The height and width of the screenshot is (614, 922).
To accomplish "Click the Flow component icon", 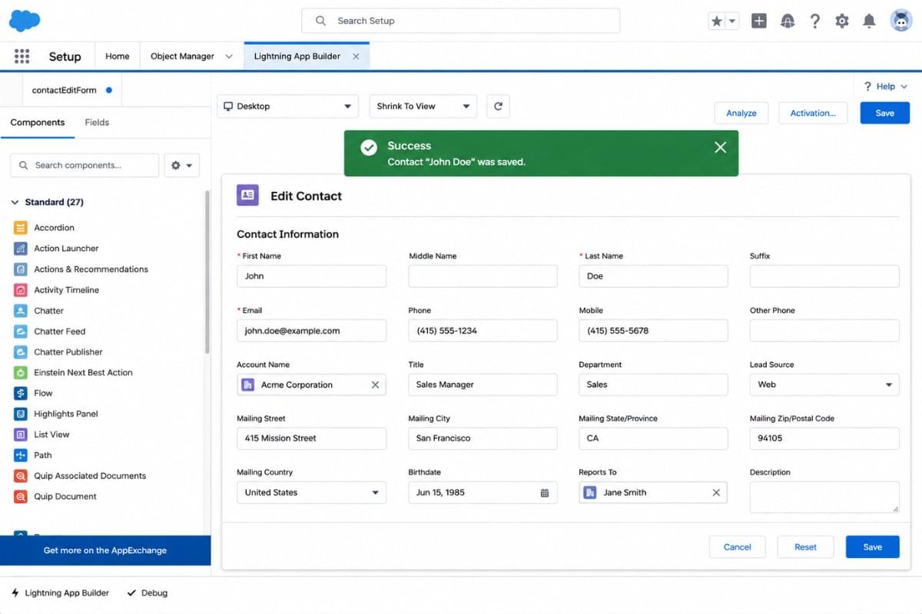I will [21, 393].
